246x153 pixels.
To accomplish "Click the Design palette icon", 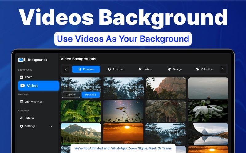I will (x=169, y=69).
